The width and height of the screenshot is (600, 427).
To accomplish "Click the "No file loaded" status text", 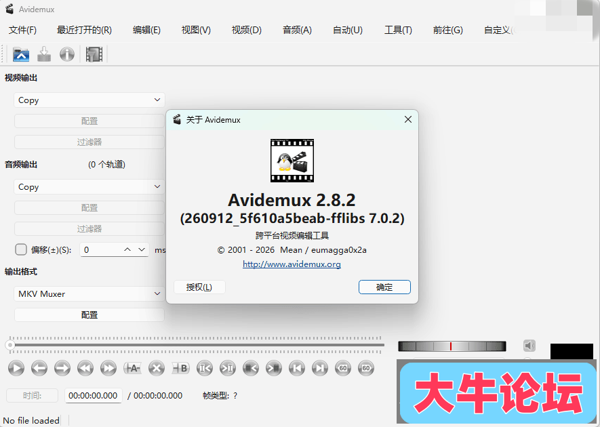I will click(x=31, y=420).
